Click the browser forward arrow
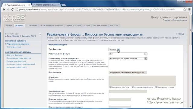Screen dimensions: 193x109 pos(8,9)
